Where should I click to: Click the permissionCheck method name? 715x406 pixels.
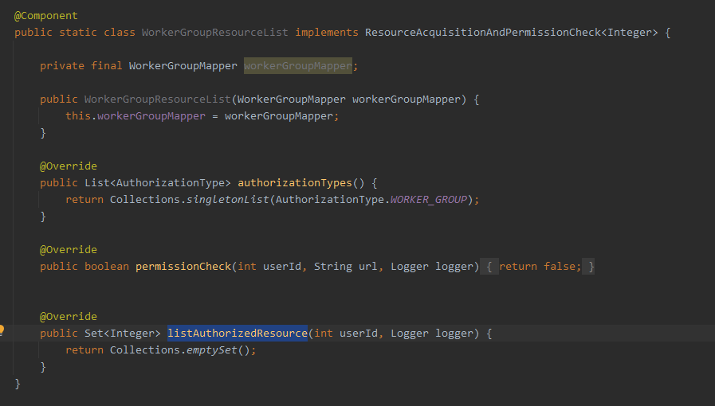click(183, 266)
